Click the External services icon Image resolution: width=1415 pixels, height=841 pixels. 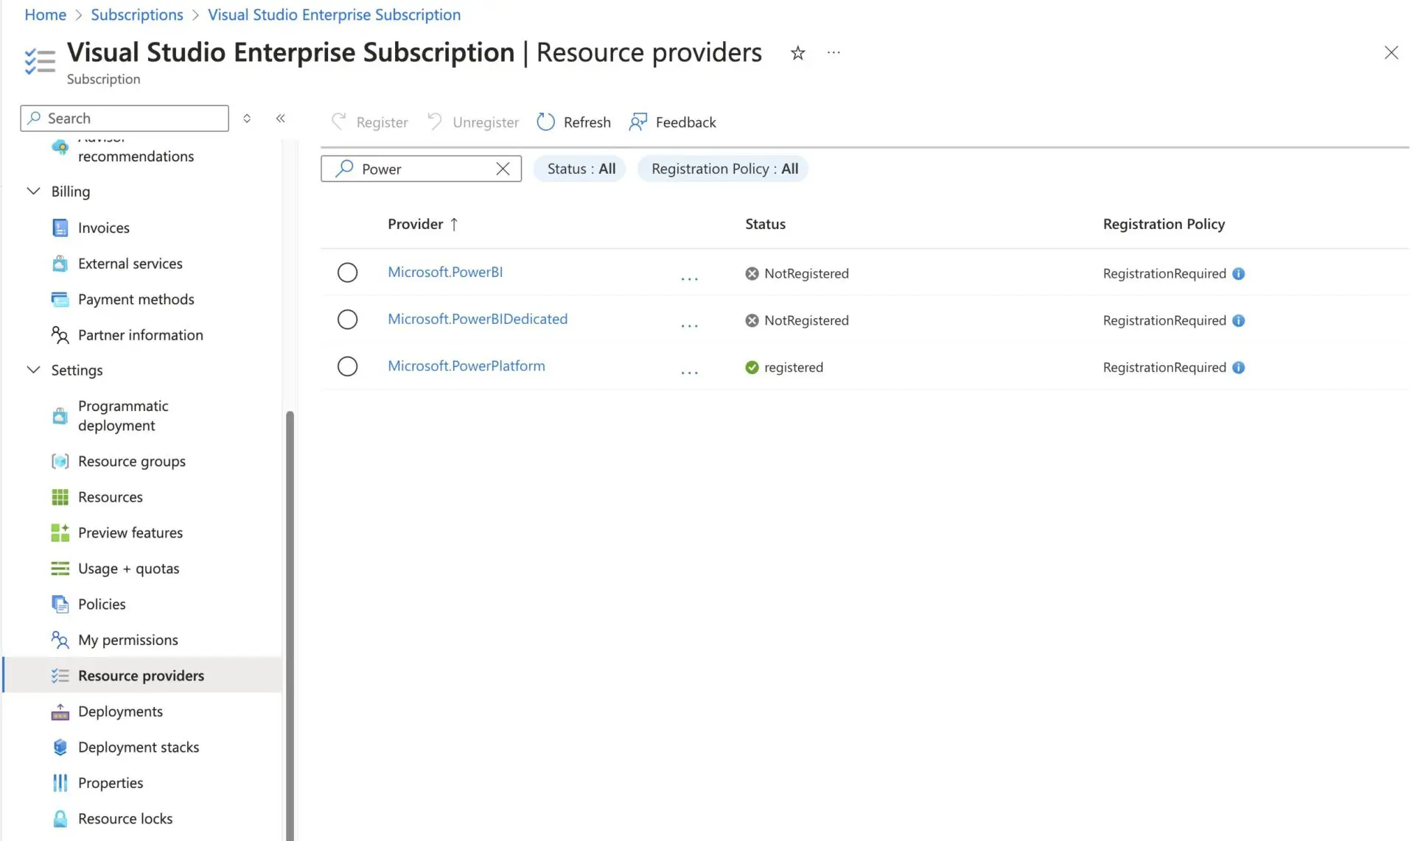[x=60, y=263]
